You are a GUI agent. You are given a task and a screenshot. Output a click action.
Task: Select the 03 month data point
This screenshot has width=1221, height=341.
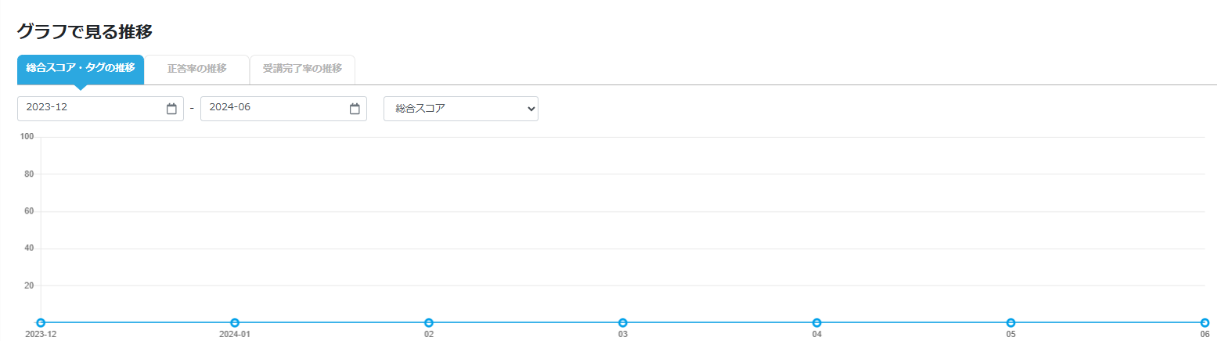(623, 323)
